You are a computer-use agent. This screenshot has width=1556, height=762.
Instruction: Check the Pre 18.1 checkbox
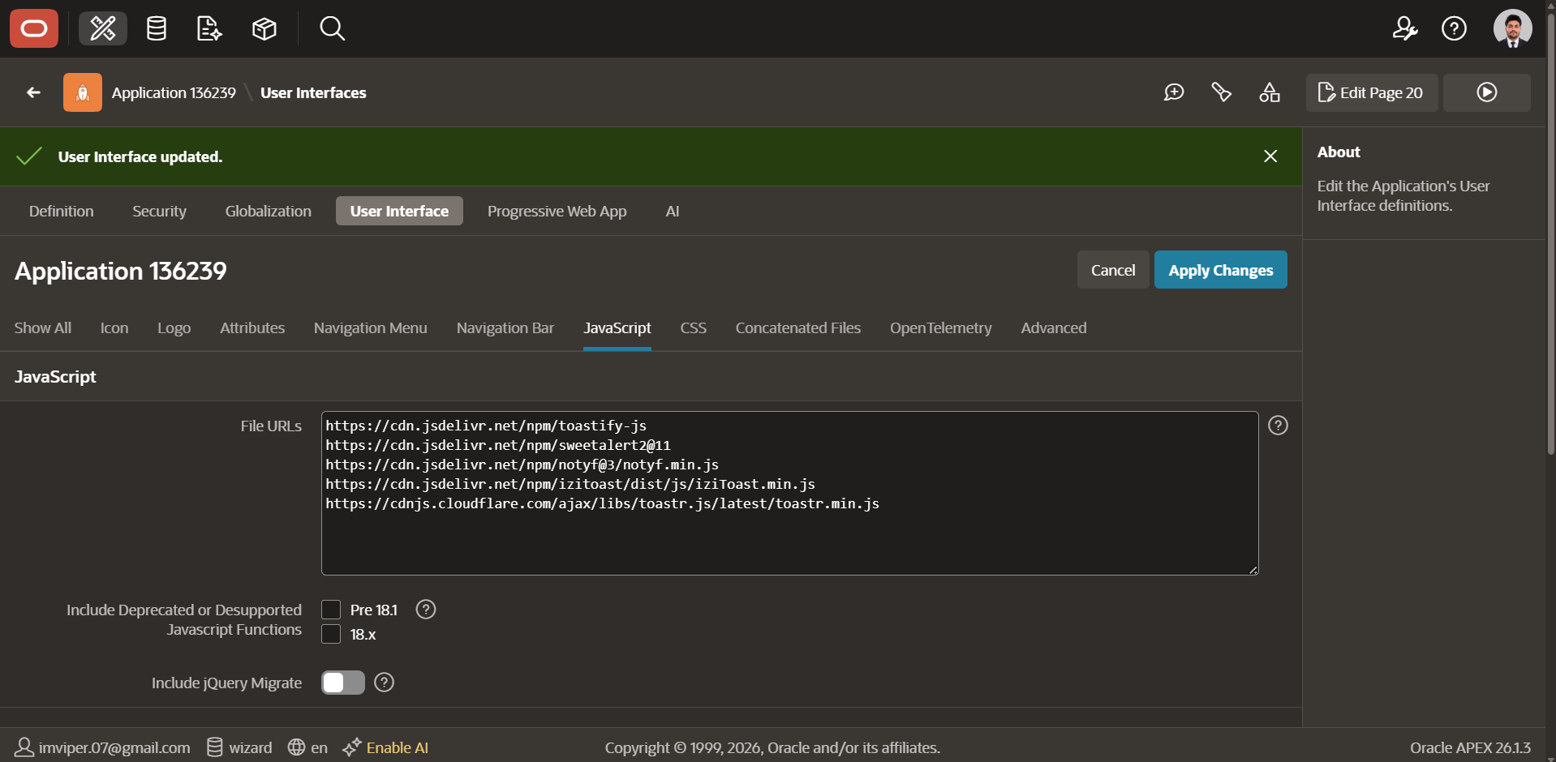click(x=331, y=610)
